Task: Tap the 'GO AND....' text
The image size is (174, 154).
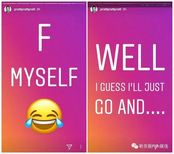Action: click(x=130, y=107)
